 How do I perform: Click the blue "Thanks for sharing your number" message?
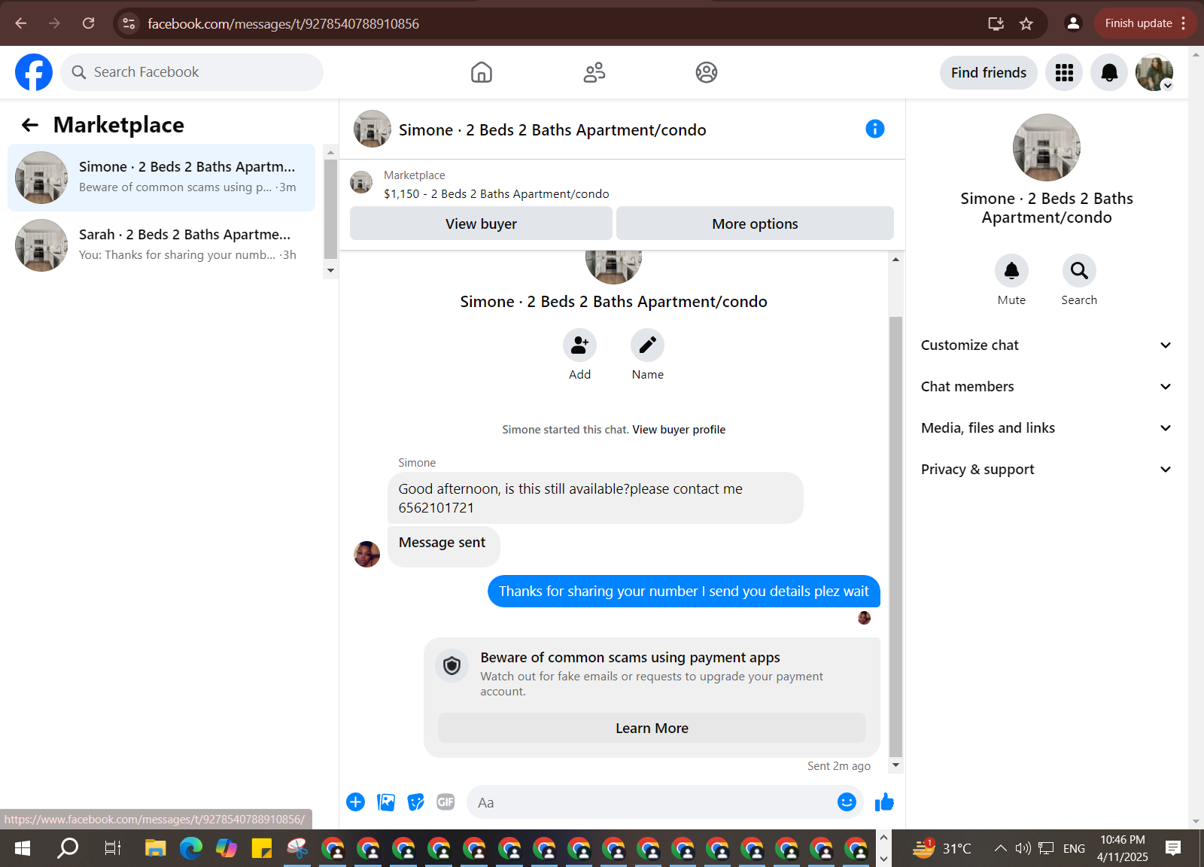(x=684, y=592)
